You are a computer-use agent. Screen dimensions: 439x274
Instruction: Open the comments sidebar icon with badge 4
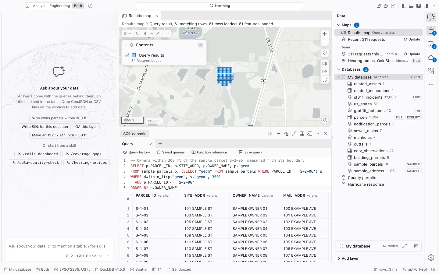pyautogui.click(x=431, y=44)
